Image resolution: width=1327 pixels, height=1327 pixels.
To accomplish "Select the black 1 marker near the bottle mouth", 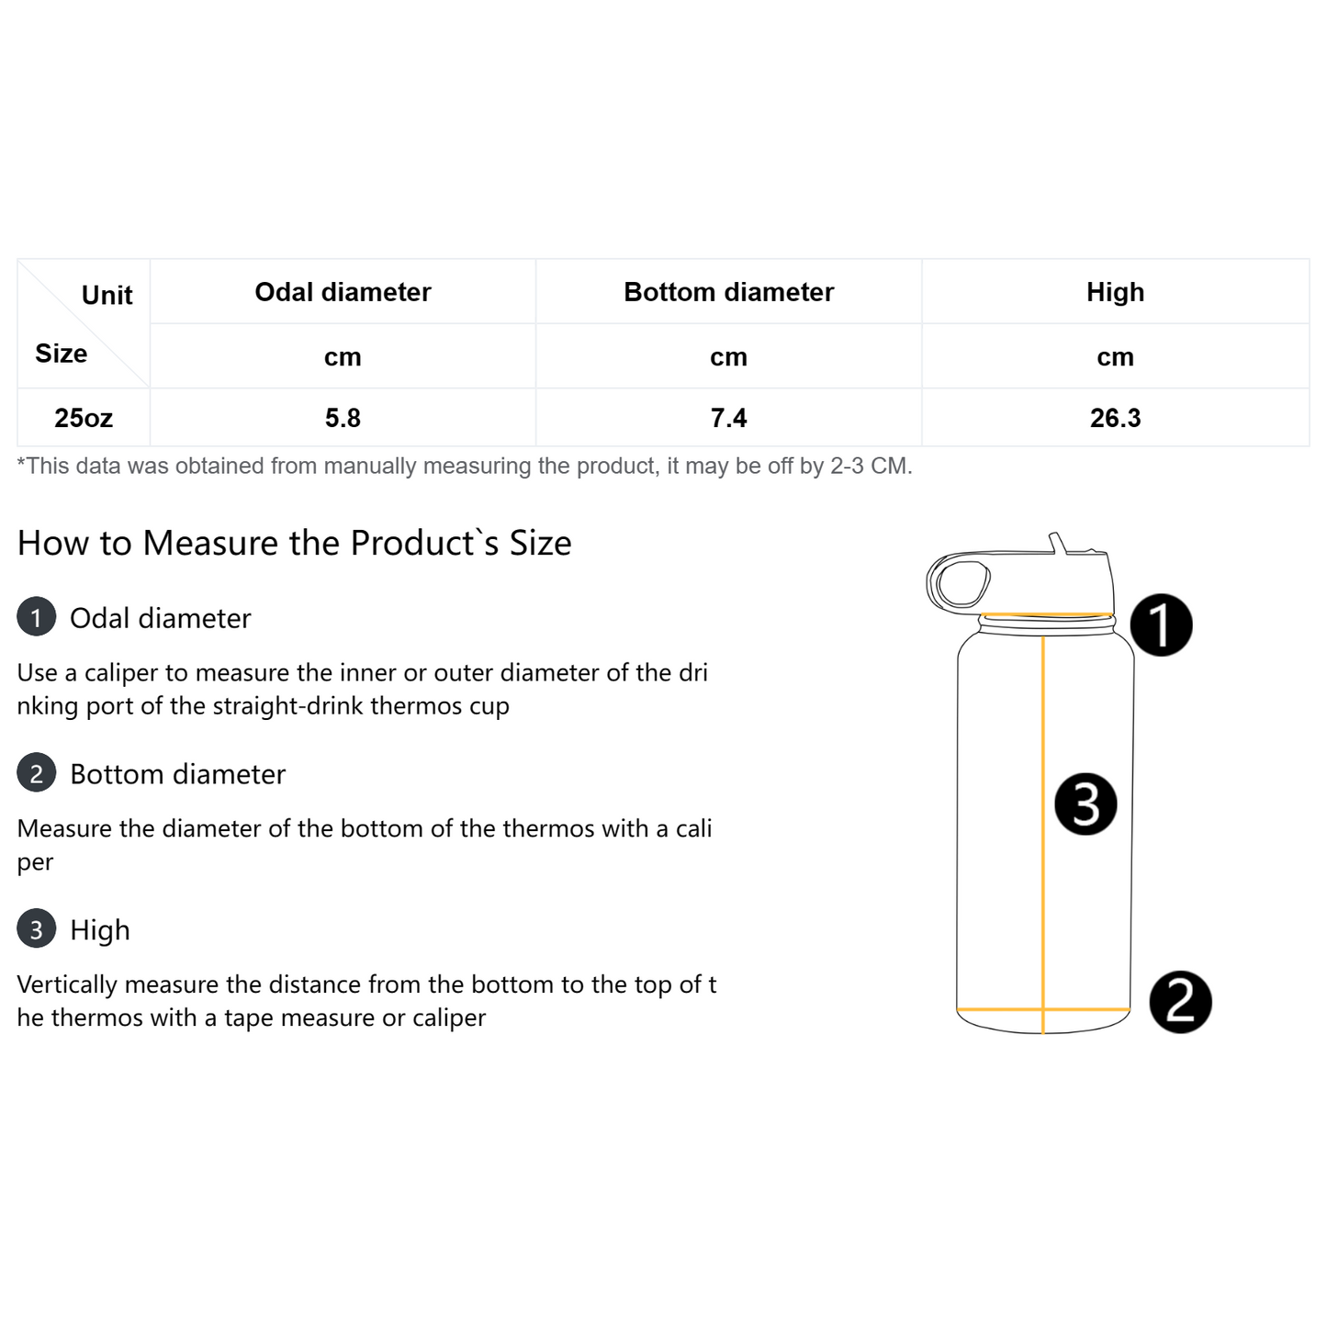I will 1161,625.
